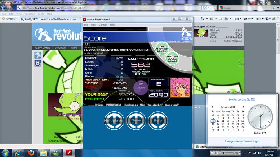Expand the Page dropdown menu
Screen dimensions: 280x157
click(x=237, y=19)
